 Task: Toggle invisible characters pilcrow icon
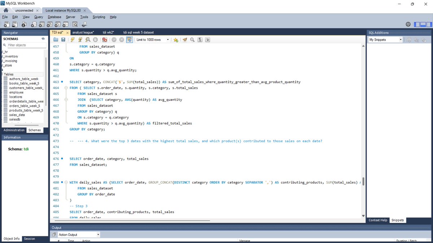pyautogui.click(x=200, y=40)
